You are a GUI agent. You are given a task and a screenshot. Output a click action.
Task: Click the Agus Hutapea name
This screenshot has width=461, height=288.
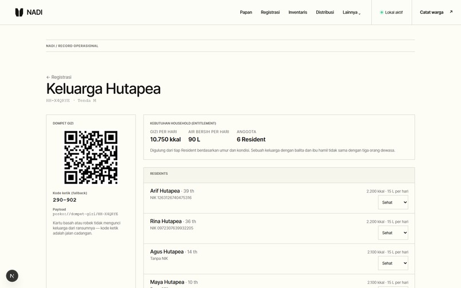pyautogui.click(x=166, y=251)
